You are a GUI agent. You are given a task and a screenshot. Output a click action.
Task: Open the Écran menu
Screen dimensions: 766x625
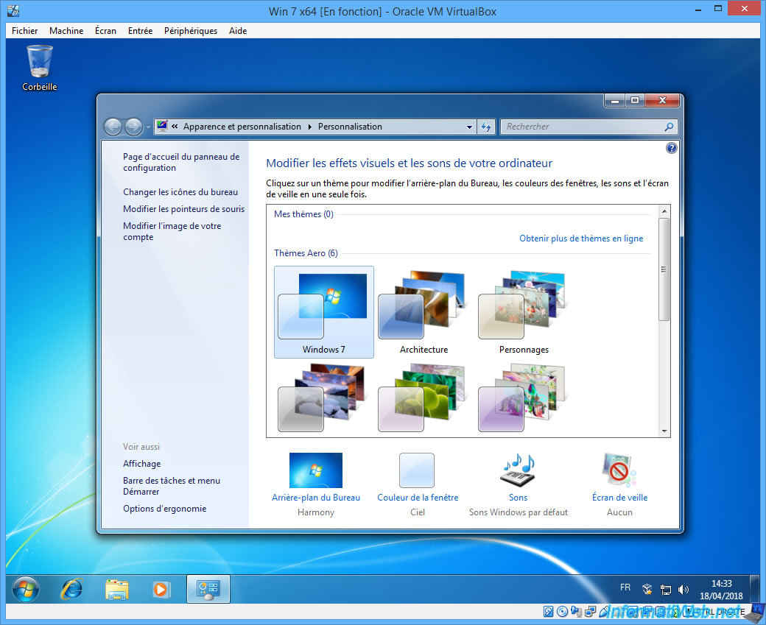pyautogui.click(x=105, y=31)
